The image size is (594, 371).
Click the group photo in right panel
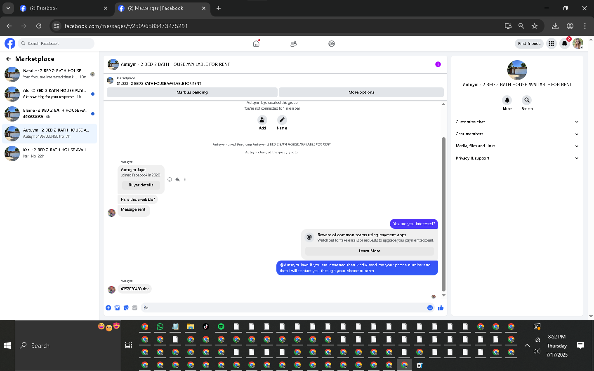pos(517,70)
